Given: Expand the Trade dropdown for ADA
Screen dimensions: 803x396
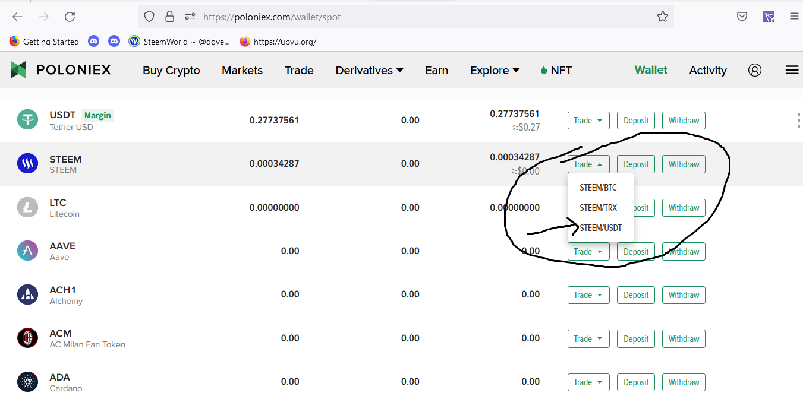Looking at the screenshot, I should tap(588, 382).
